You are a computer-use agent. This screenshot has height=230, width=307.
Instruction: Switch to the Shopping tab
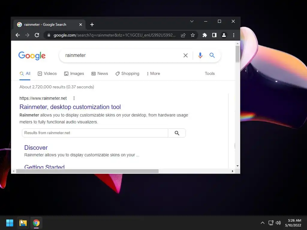point(127,74)
